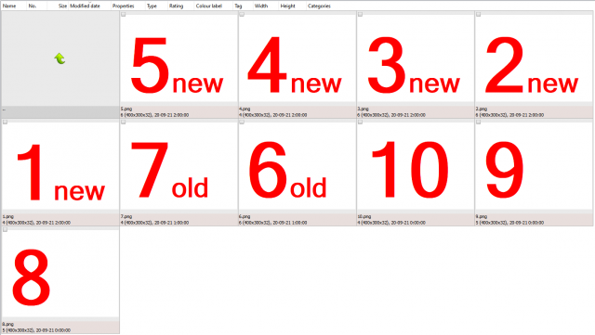Click the 8.png file name label
Viewport: 595px width, 335px height.
pos(8,325)
